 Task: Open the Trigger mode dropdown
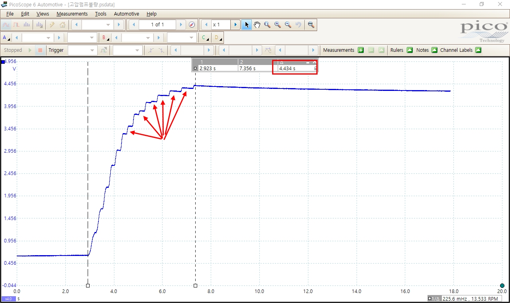point(82,50)
